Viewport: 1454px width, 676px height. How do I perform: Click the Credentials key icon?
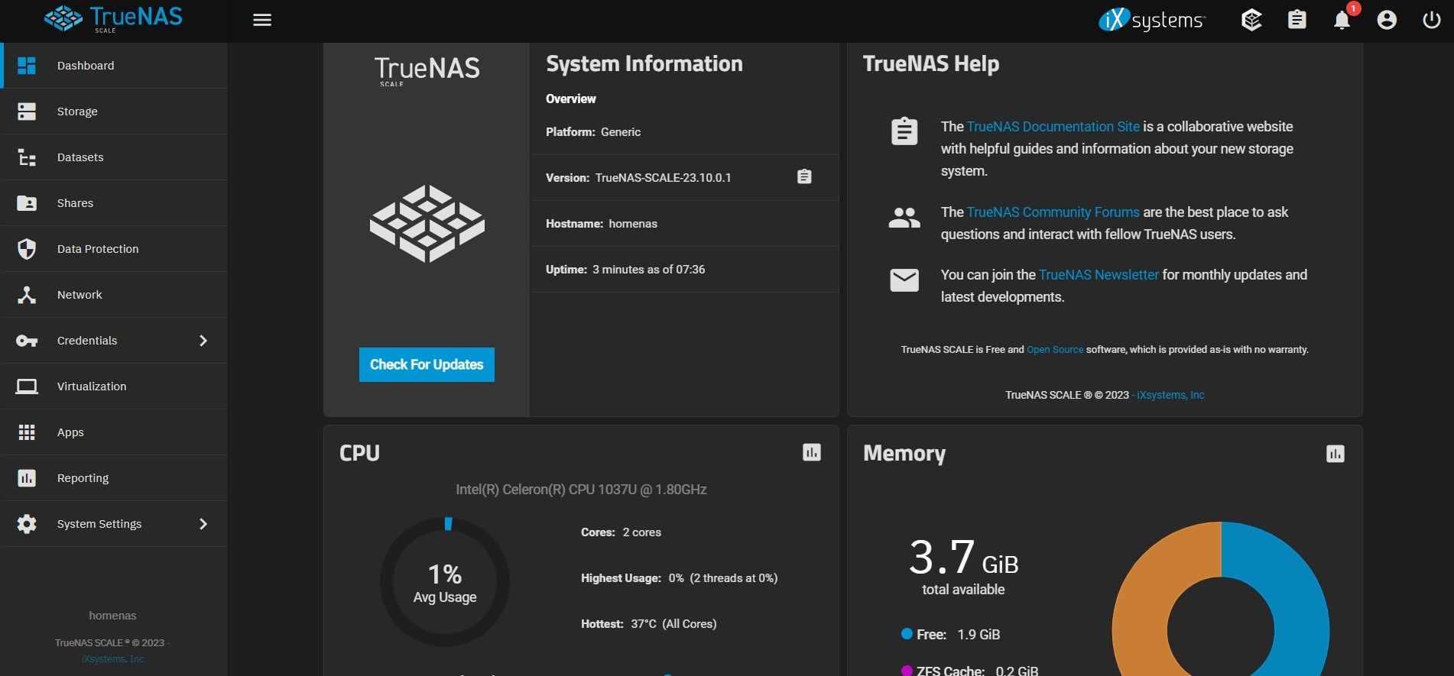pyautogui.click(x=27, y=341)
